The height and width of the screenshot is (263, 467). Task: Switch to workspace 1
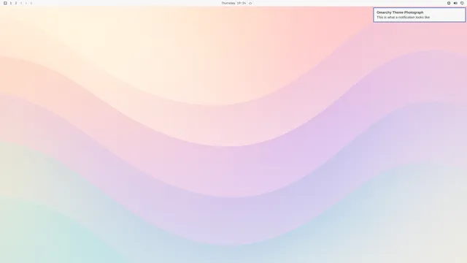[x=11, y=3]
